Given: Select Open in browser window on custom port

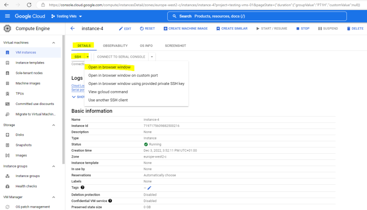Looking at the screenshot, I should (137, 75).
